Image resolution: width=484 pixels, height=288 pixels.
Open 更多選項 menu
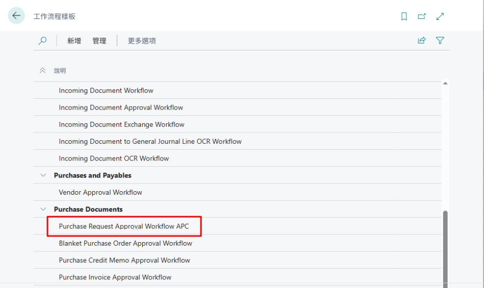[142, 41]
